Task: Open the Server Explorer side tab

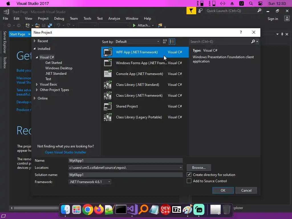Action: [5, 42]
